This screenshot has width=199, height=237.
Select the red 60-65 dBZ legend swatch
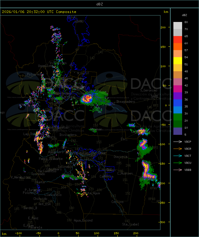[x=178, y=40]
